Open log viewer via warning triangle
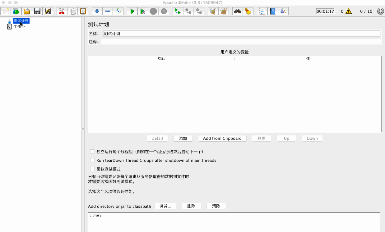 point(349,11)
